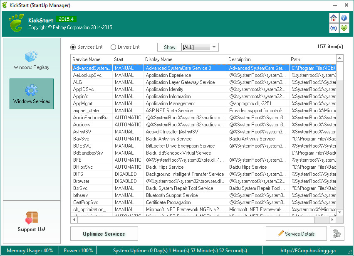Click the green heart icon
354x256 pixels.
coord(344,28)
